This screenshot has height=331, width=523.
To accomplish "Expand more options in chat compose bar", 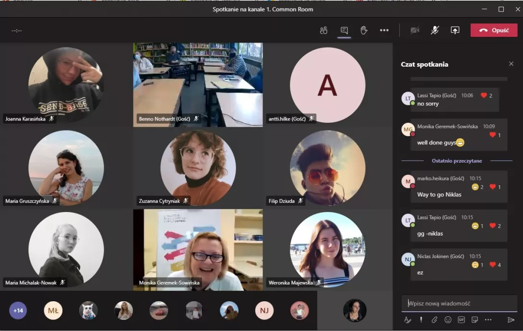I will 488,319.
